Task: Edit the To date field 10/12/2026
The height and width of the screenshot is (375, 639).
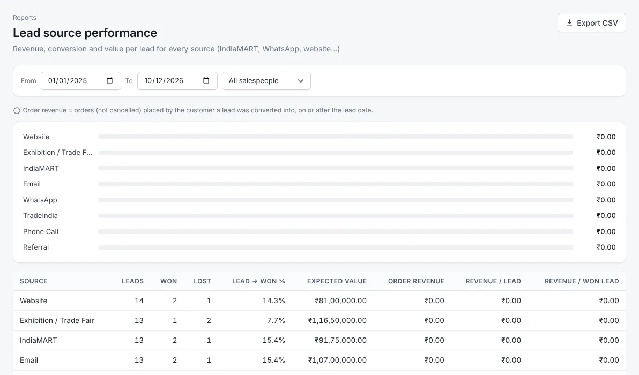Action: point(177,80)
